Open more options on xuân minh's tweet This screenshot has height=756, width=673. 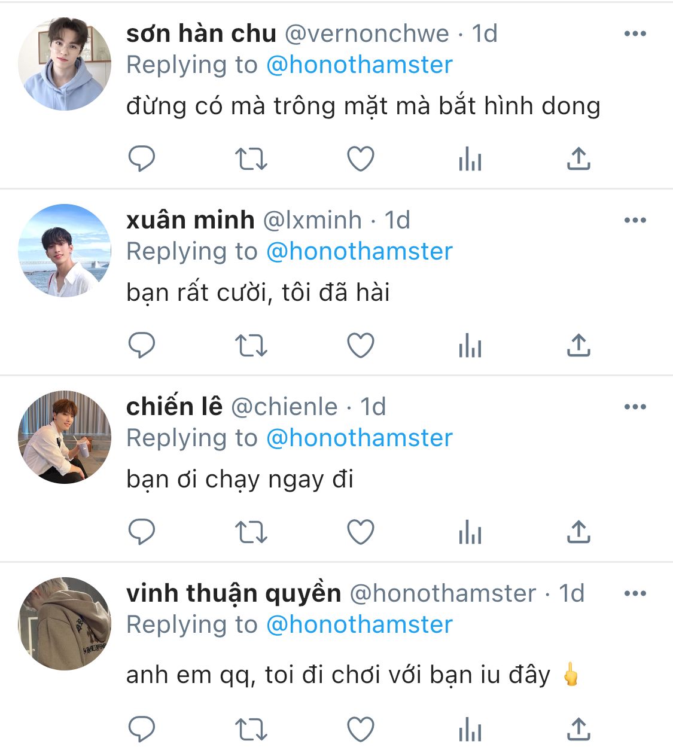(635, 220)
